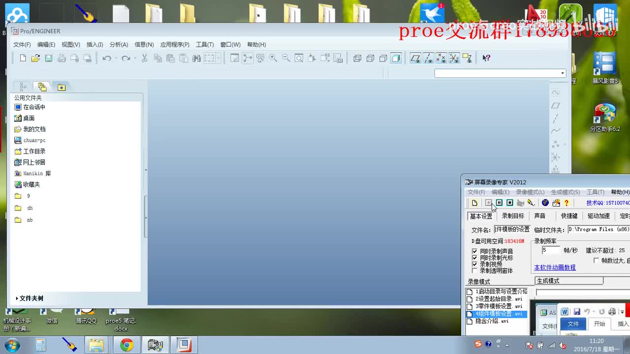
Task: Click the Zoom In magnifier icon
Action: 273,58
